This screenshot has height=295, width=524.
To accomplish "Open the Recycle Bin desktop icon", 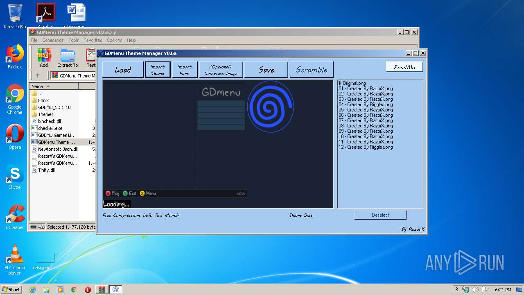I will [x=15, y=16].
